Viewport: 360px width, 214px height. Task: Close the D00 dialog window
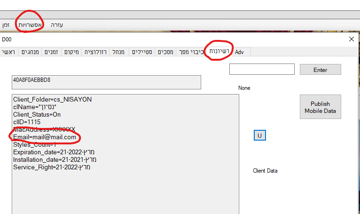352,40
